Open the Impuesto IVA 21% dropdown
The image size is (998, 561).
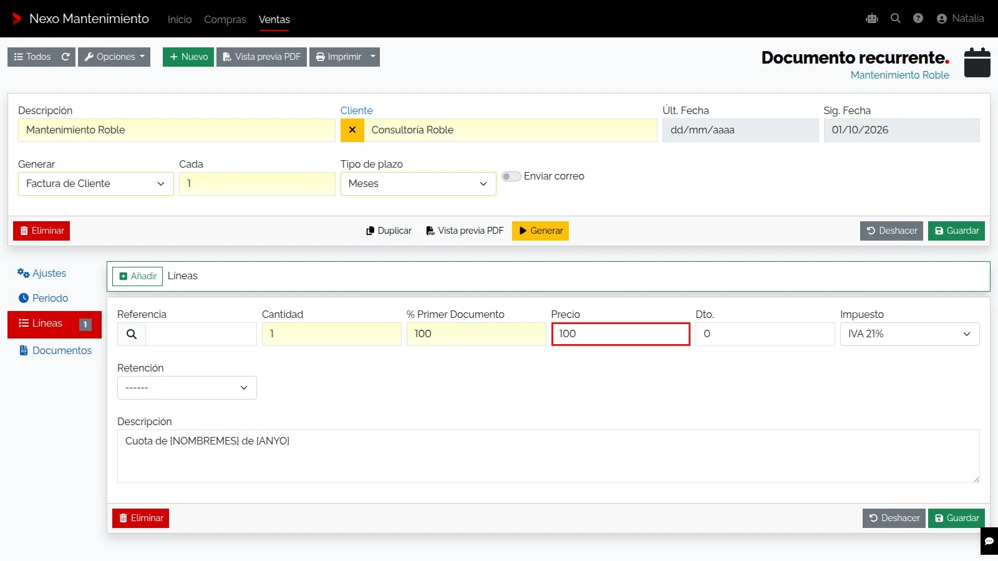[x=910, y=334]
